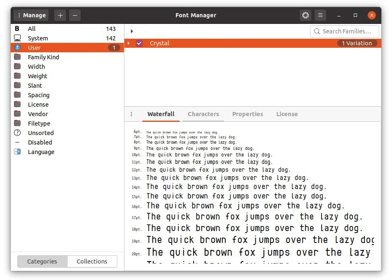Image resolution: width=392 pixels, height=280 pixels.
Task: Open the Language filter in the sidebar
Action: (41, 152)
